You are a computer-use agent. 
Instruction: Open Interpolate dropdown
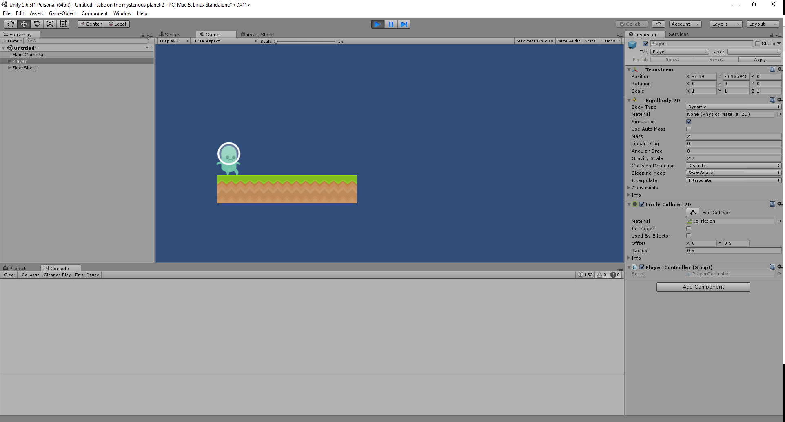click(734, 180)
